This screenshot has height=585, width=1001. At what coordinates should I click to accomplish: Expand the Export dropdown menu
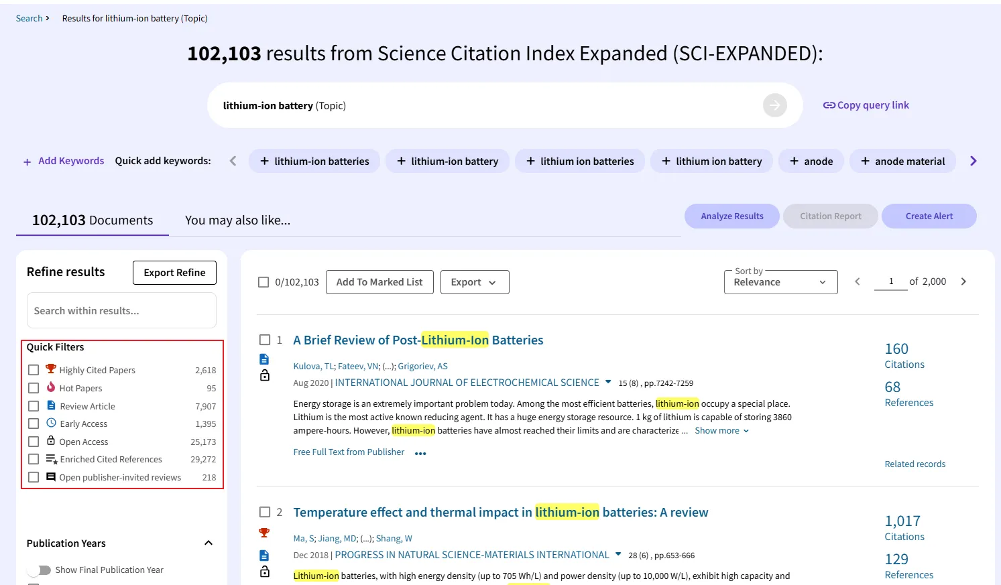(x=474, y=282)
